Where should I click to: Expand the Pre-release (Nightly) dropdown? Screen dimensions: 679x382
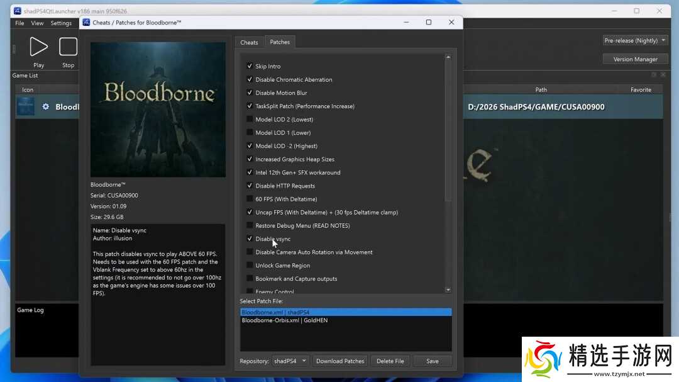(635, 40)
